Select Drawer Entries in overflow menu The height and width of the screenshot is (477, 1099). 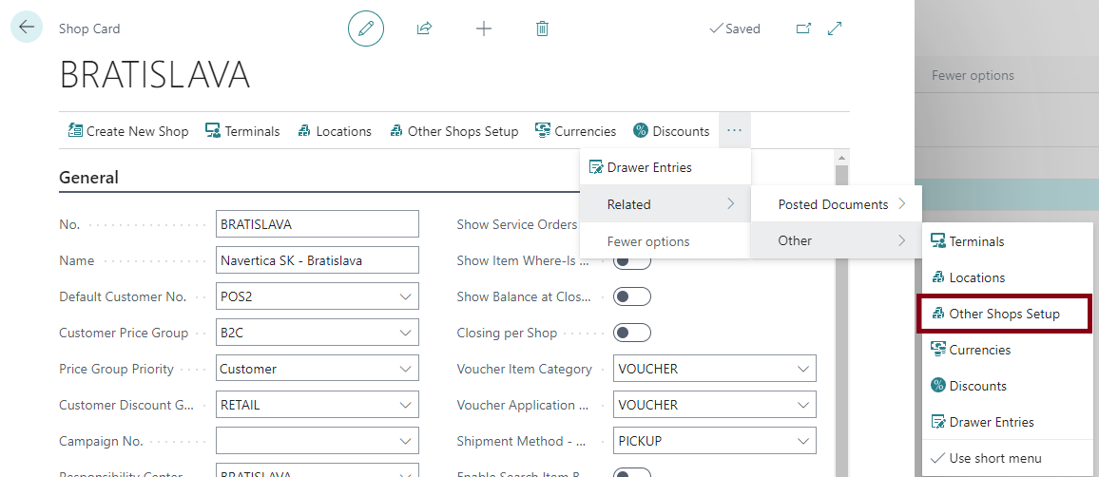[649, 167]
